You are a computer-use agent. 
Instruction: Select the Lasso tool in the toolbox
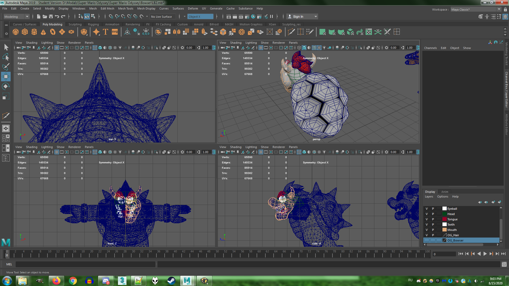pyautogui.click(x=6, y=57)
